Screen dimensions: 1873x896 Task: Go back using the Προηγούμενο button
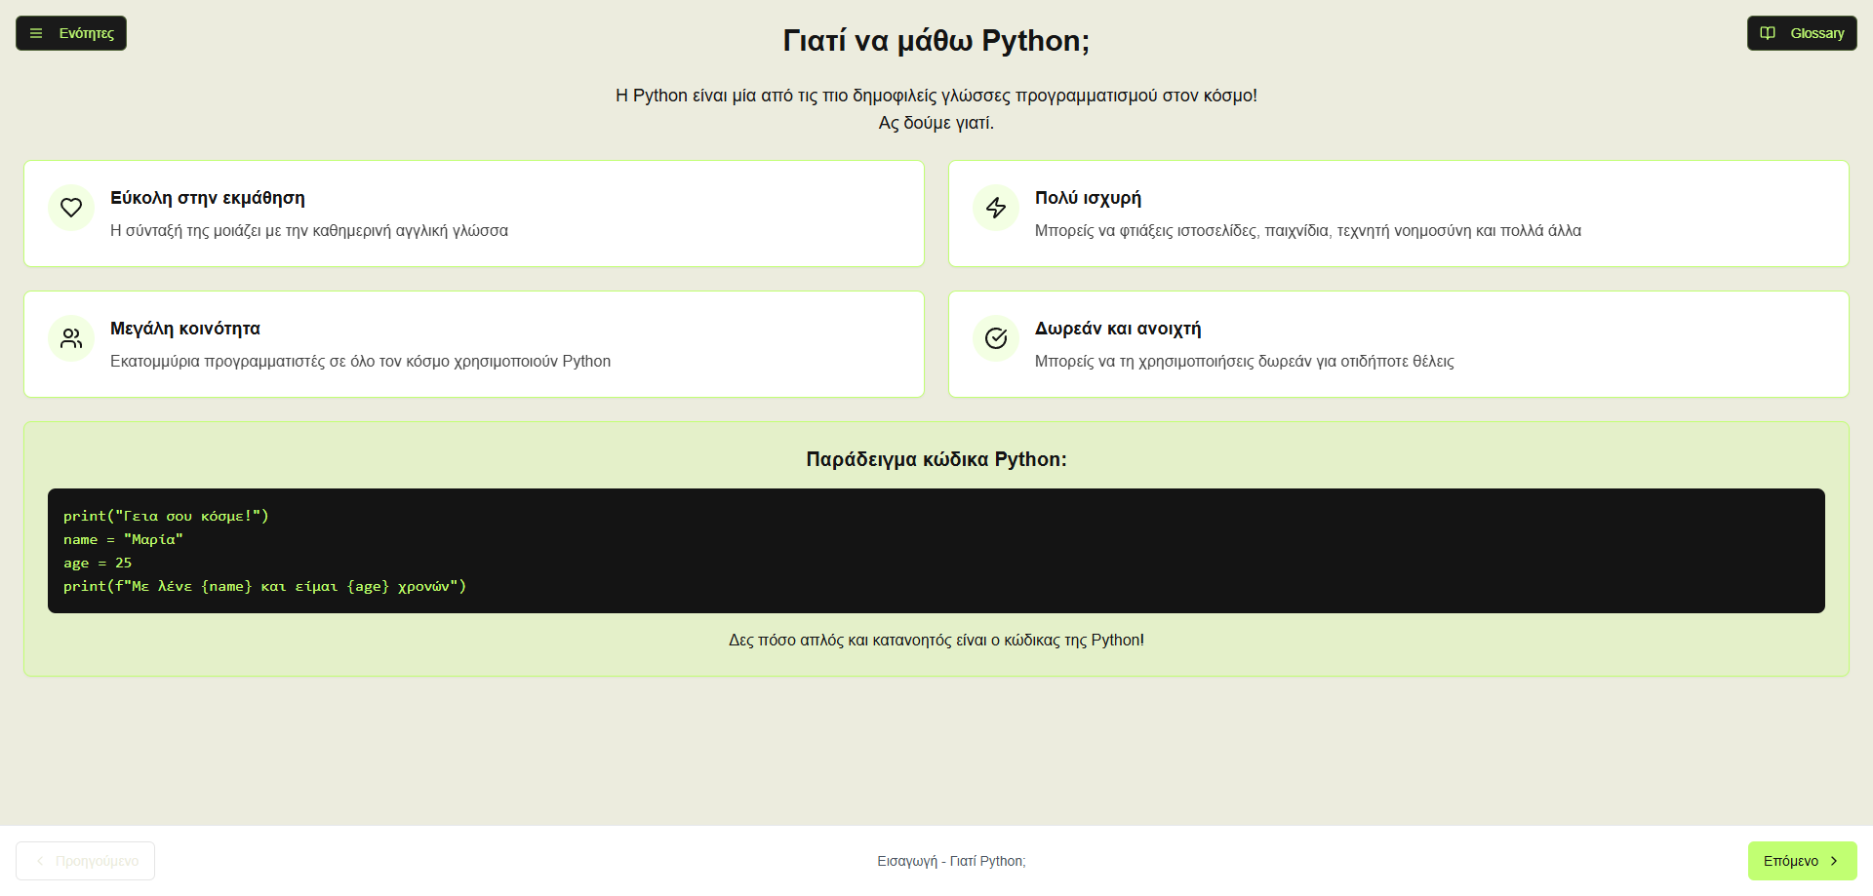[85, 861]
